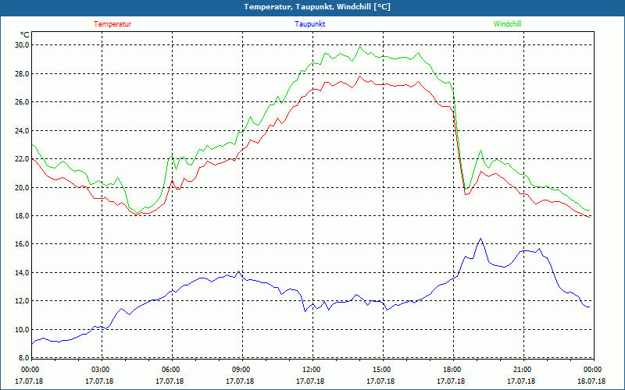
Task: Click the 06:00 time axis label
Action: [x=171, y=370]
